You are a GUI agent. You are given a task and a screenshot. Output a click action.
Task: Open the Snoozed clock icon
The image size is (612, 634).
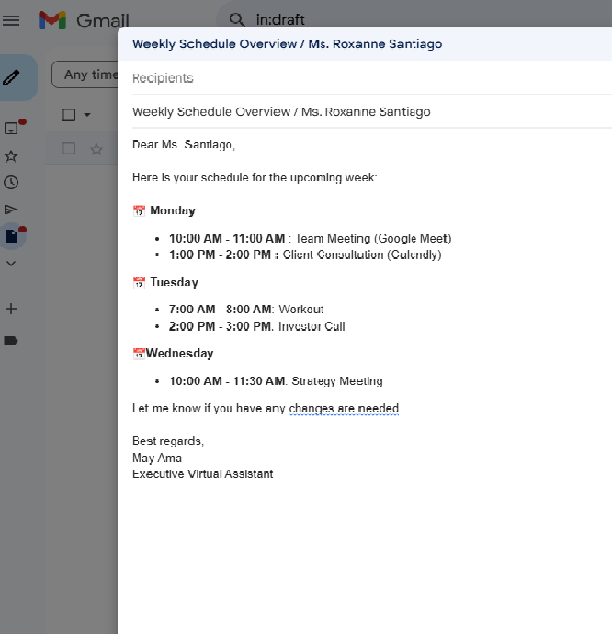[x=11, y=183]
